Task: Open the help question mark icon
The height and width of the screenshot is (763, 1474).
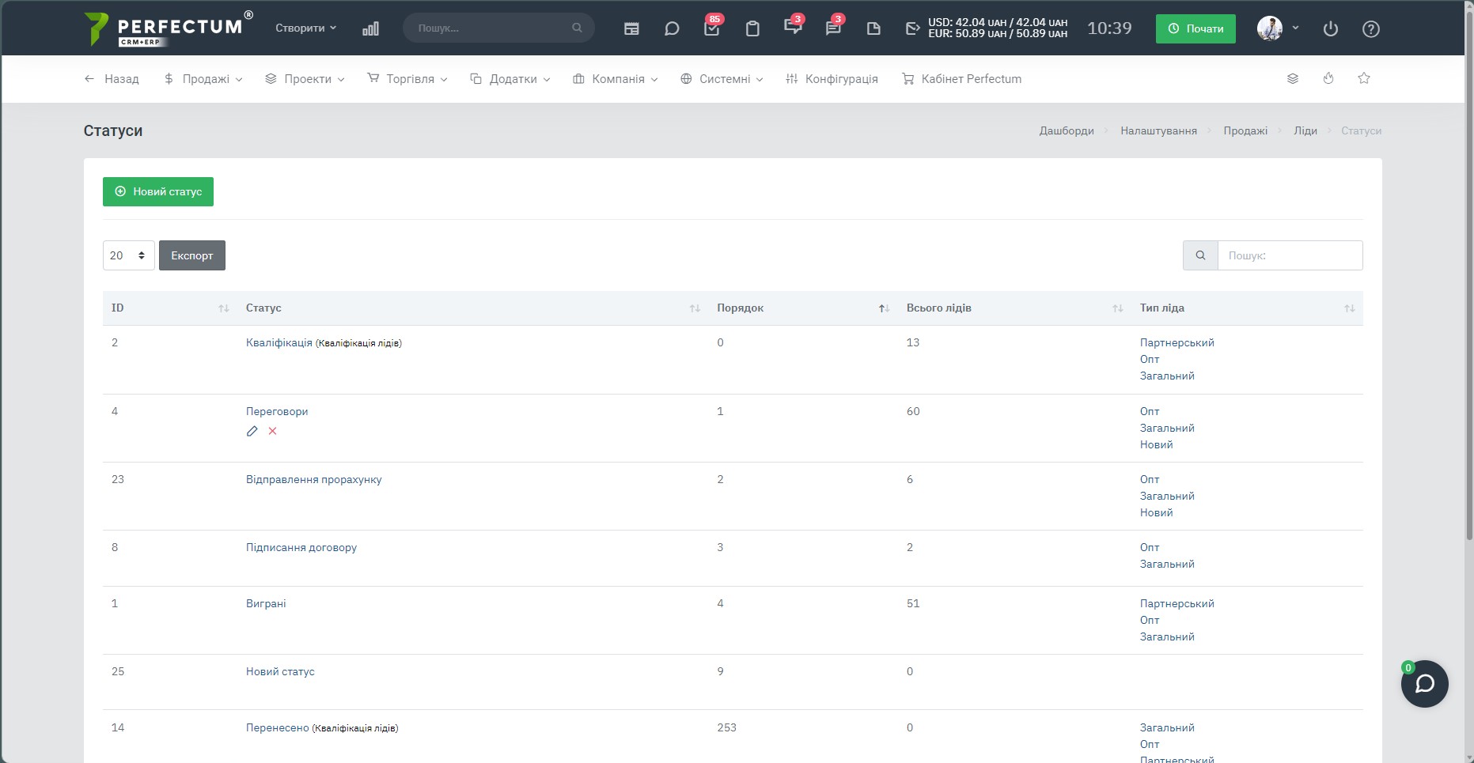Action: coord(1371,28)
